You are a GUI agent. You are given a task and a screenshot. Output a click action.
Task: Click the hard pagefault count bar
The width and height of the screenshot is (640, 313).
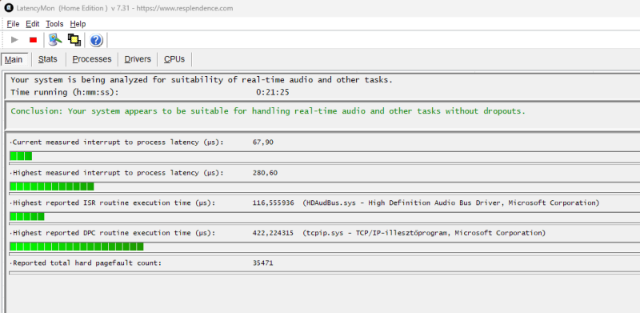point(325,272)
